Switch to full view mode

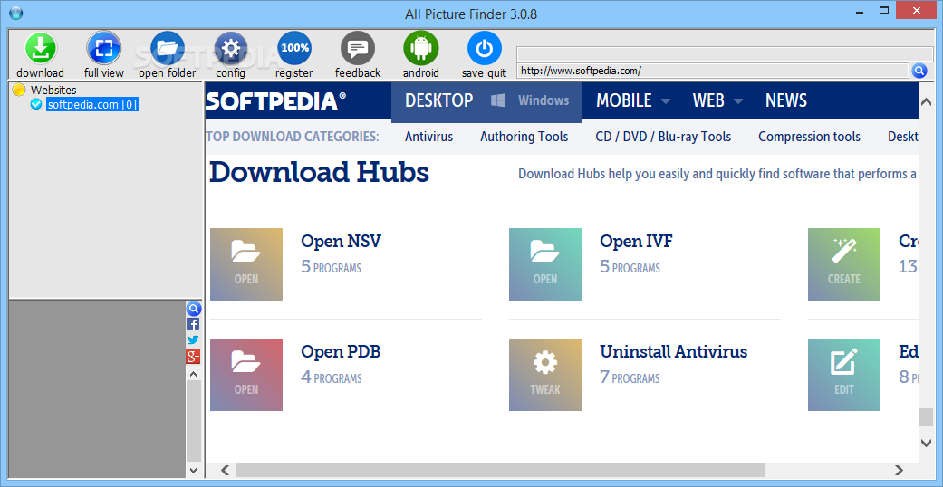[104, 48]
